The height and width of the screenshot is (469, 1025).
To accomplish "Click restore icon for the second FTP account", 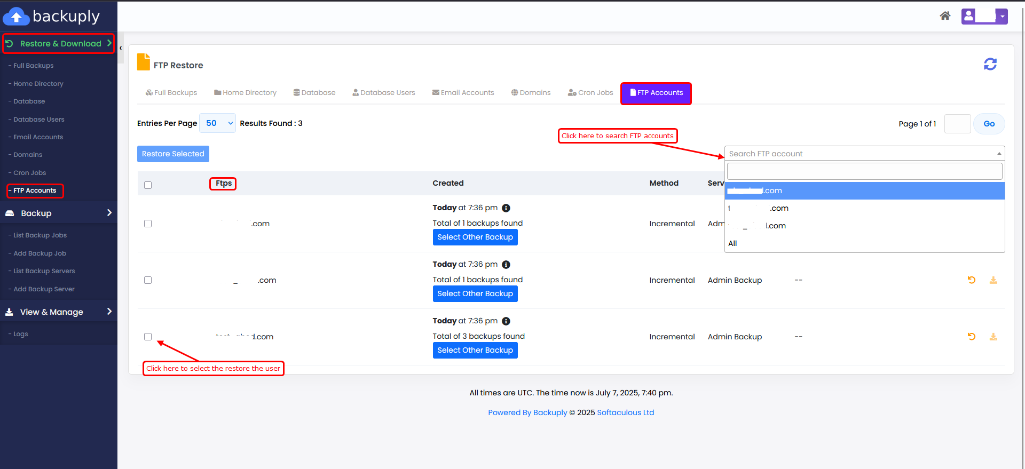I will [x=972, y=280].
